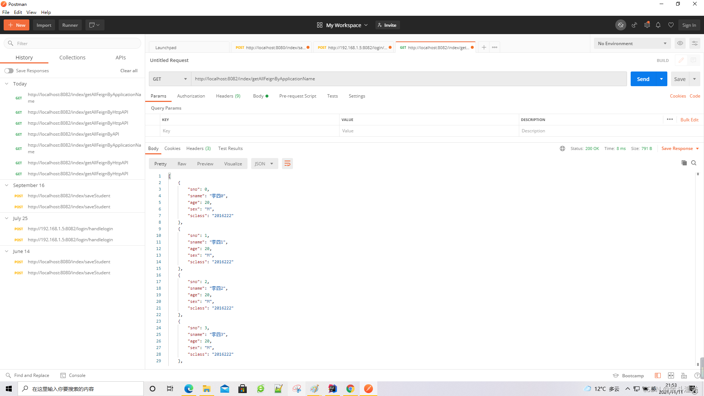Open the notifications bell icon
This screenshot has height=396, width=704.
click(658, 25)
